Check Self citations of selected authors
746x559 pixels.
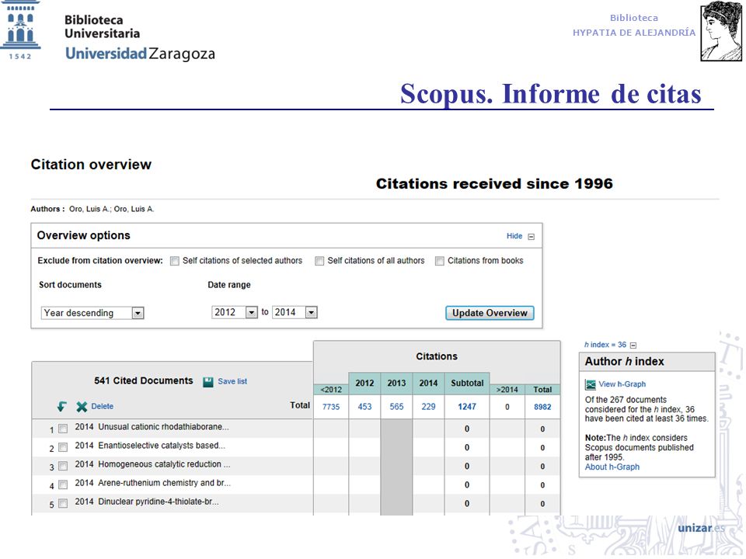(x=175, y=261)
